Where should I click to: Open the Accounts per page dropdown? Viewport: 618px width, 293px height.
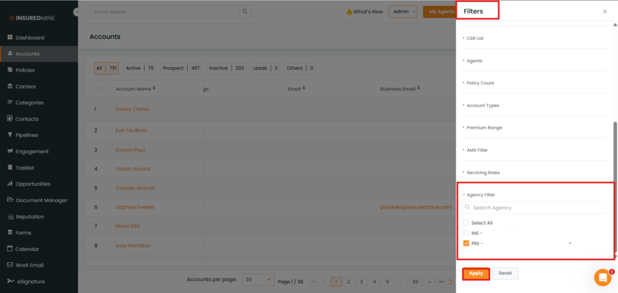click(257, 280)
